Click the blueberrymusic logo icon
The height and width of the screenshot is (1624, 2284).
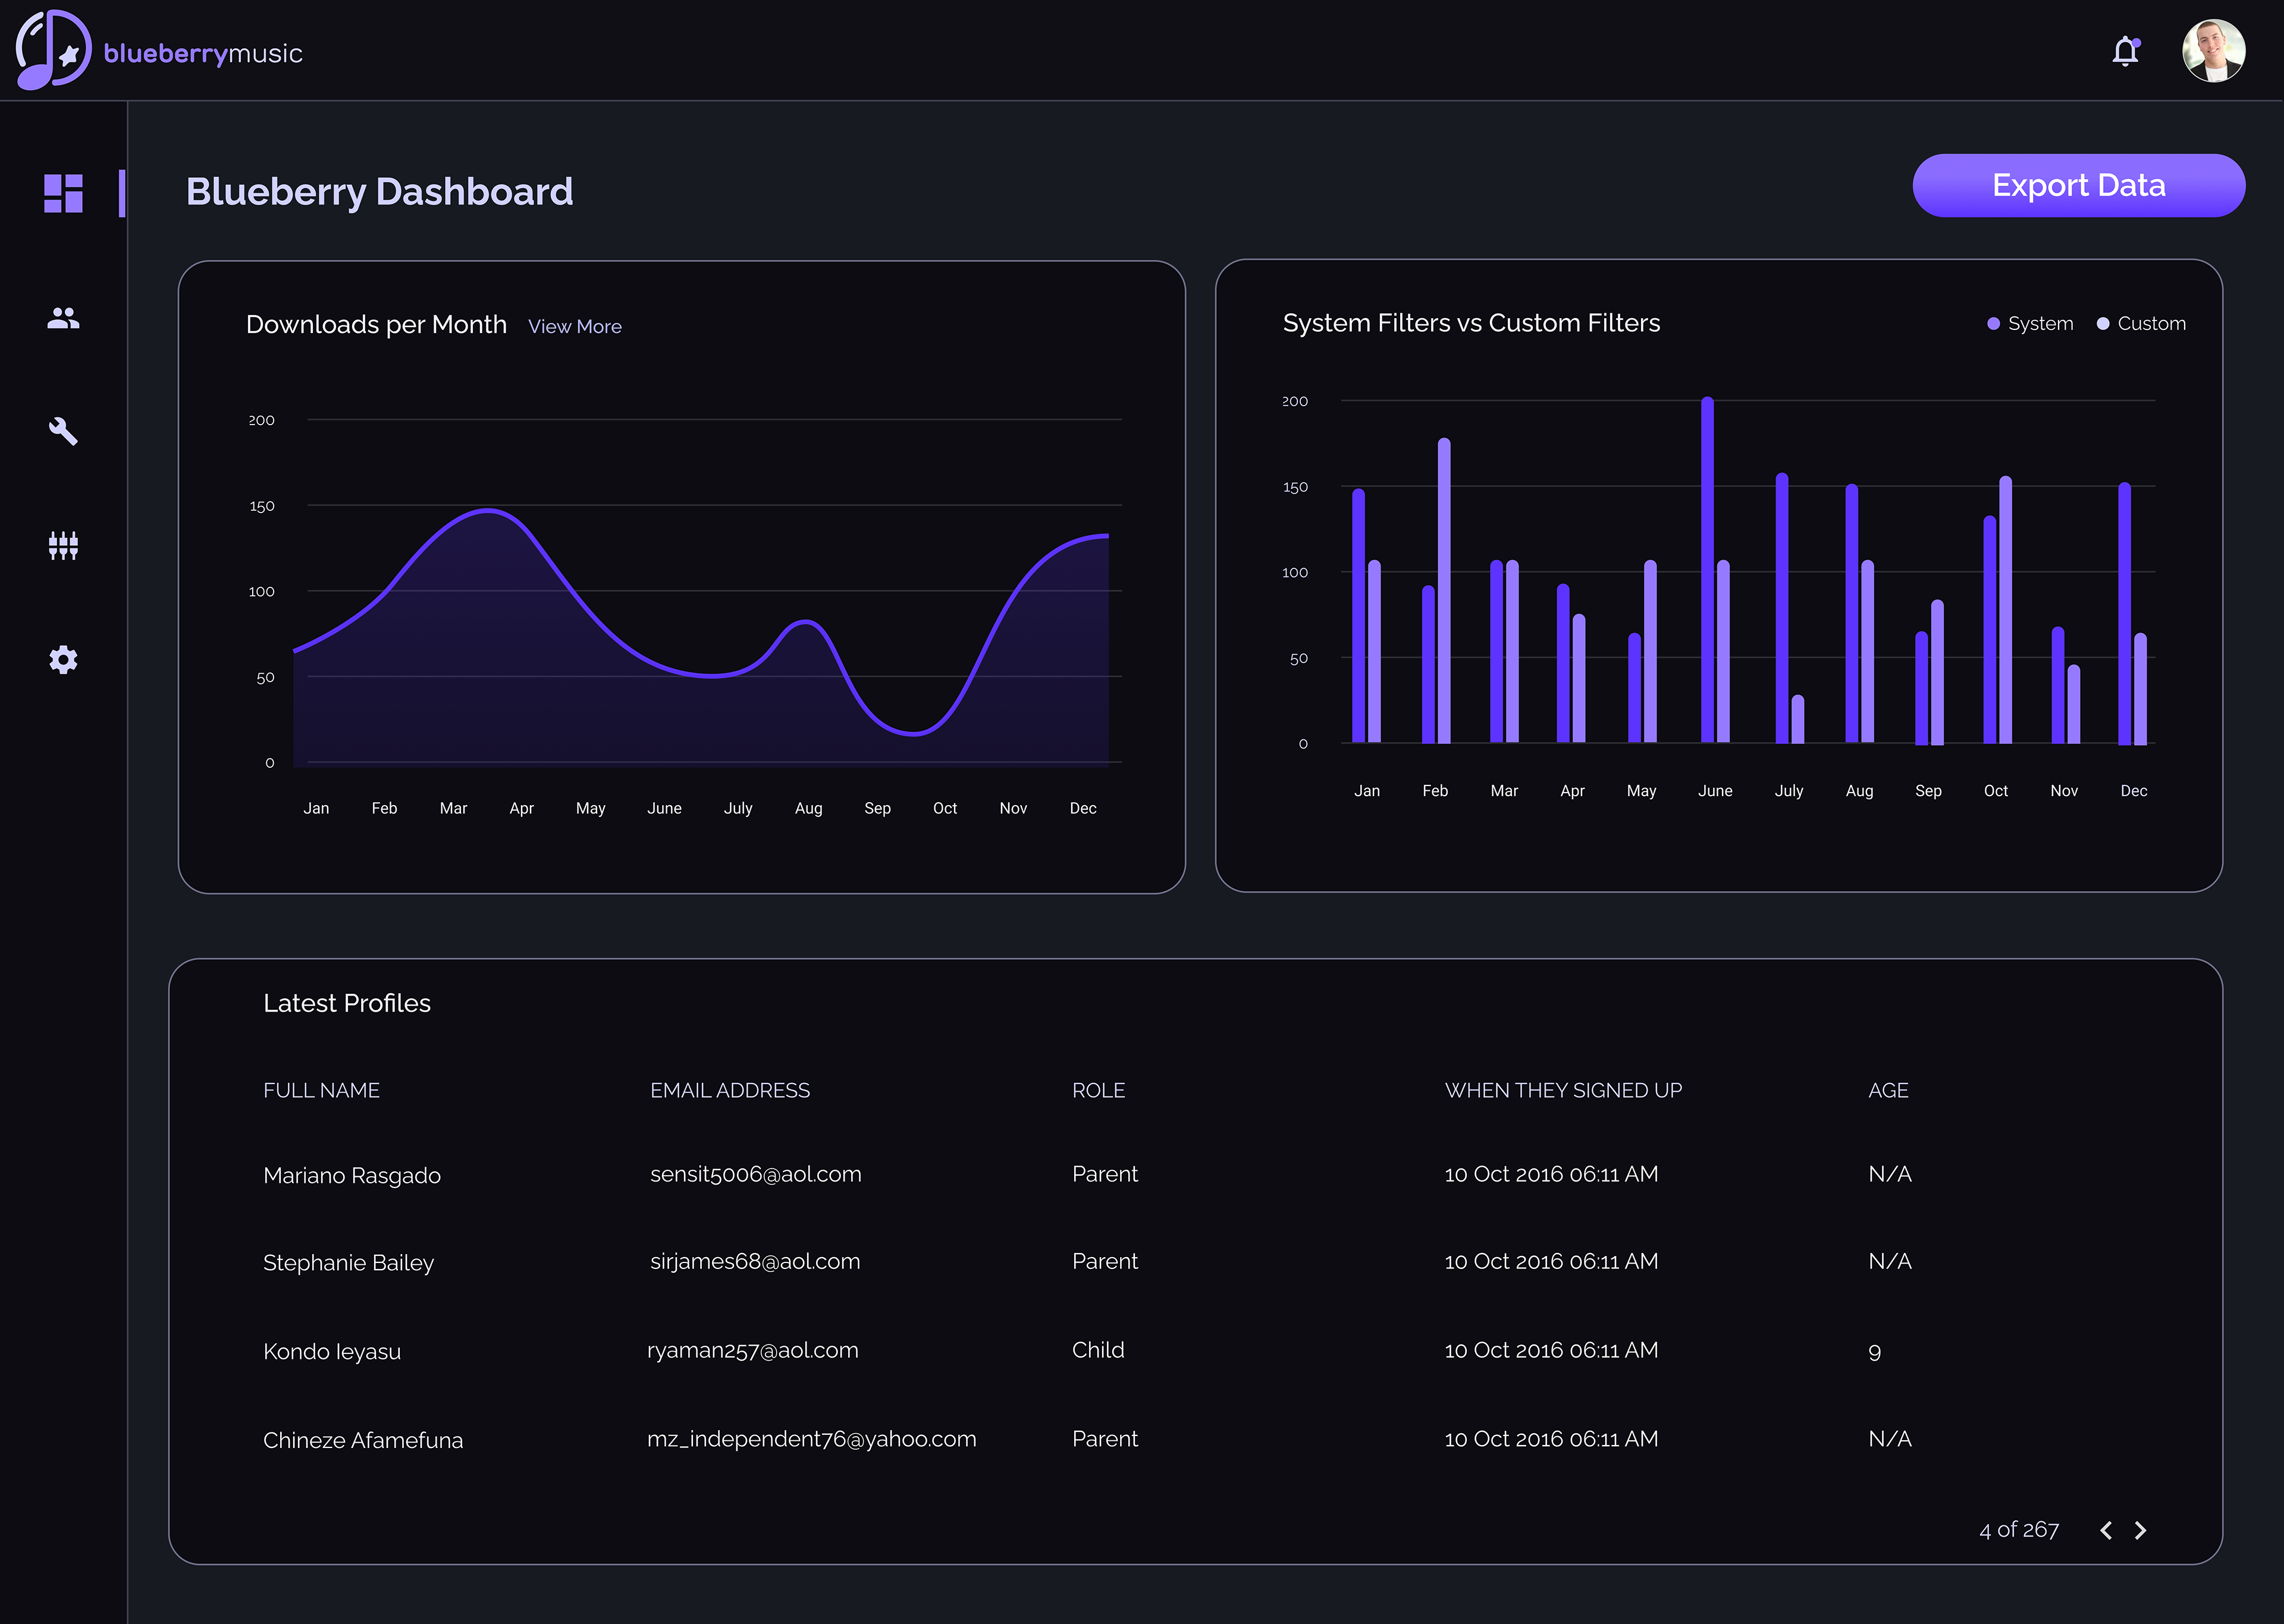click(53, 50)
